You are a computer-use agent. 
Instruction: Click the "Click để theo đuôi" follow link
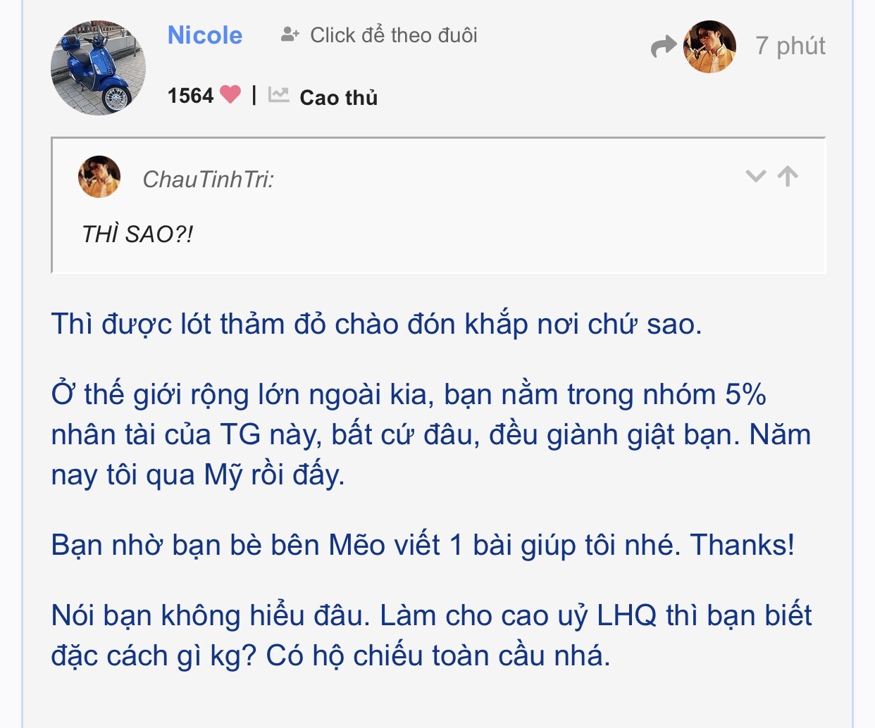[x=393, y=35]
